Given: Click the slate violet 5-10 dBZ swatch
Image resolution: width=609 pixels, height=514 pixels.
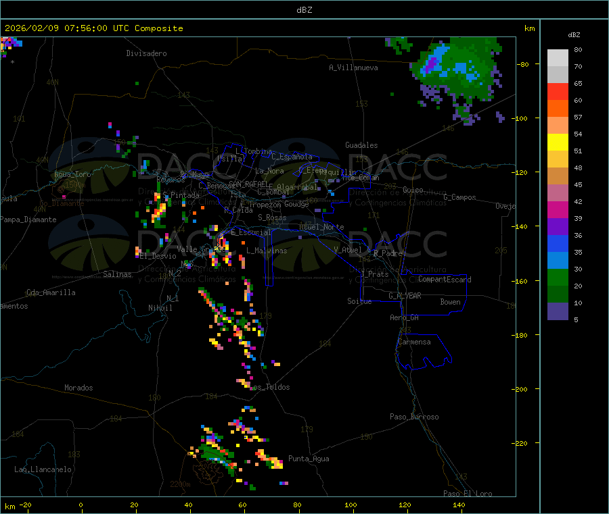Looking at the screenshot, I should 558,311.
